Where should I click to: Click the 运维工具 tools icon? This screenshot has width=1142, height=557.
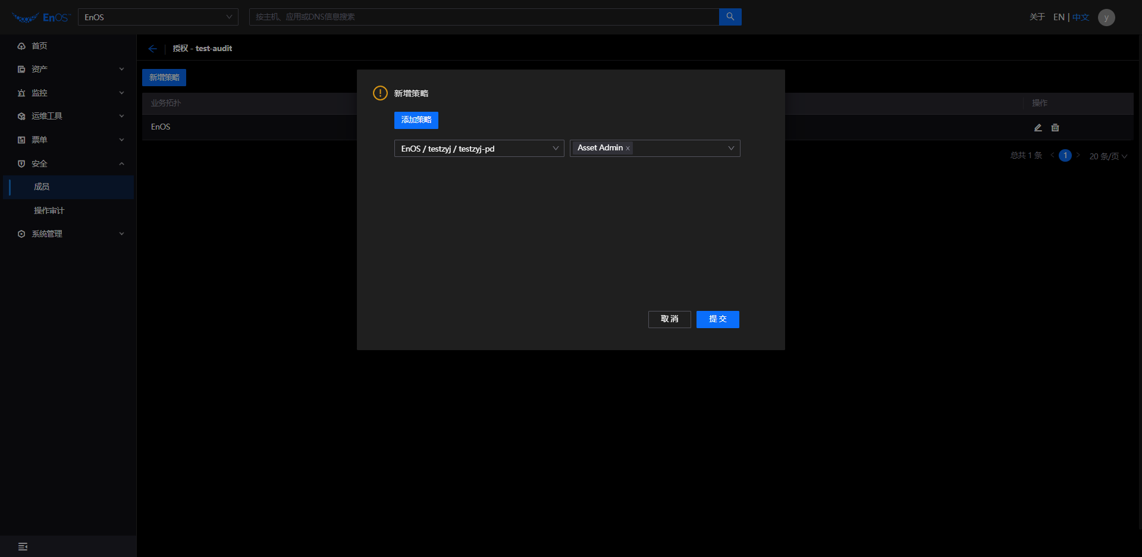(x=21, y=116)
